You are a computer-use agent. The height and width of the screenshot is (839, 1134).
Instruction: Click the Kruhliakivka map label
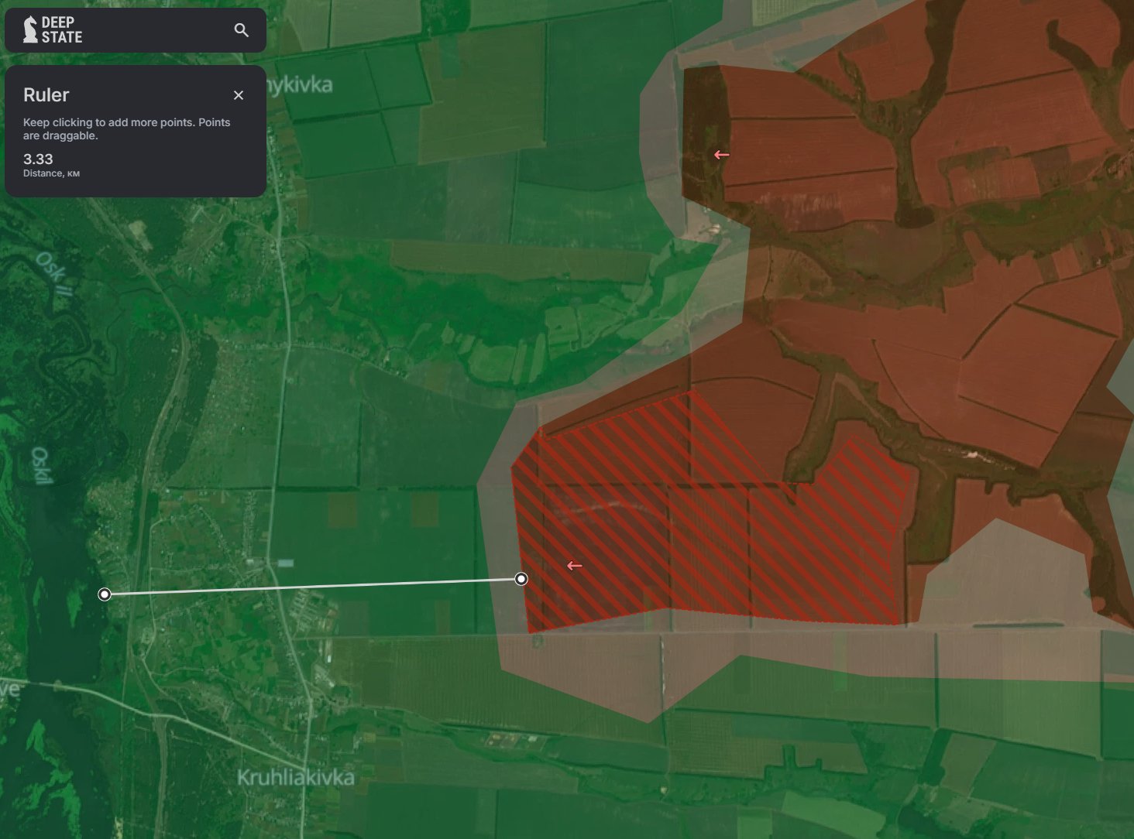pyautogui.click(x=295, y=777)
